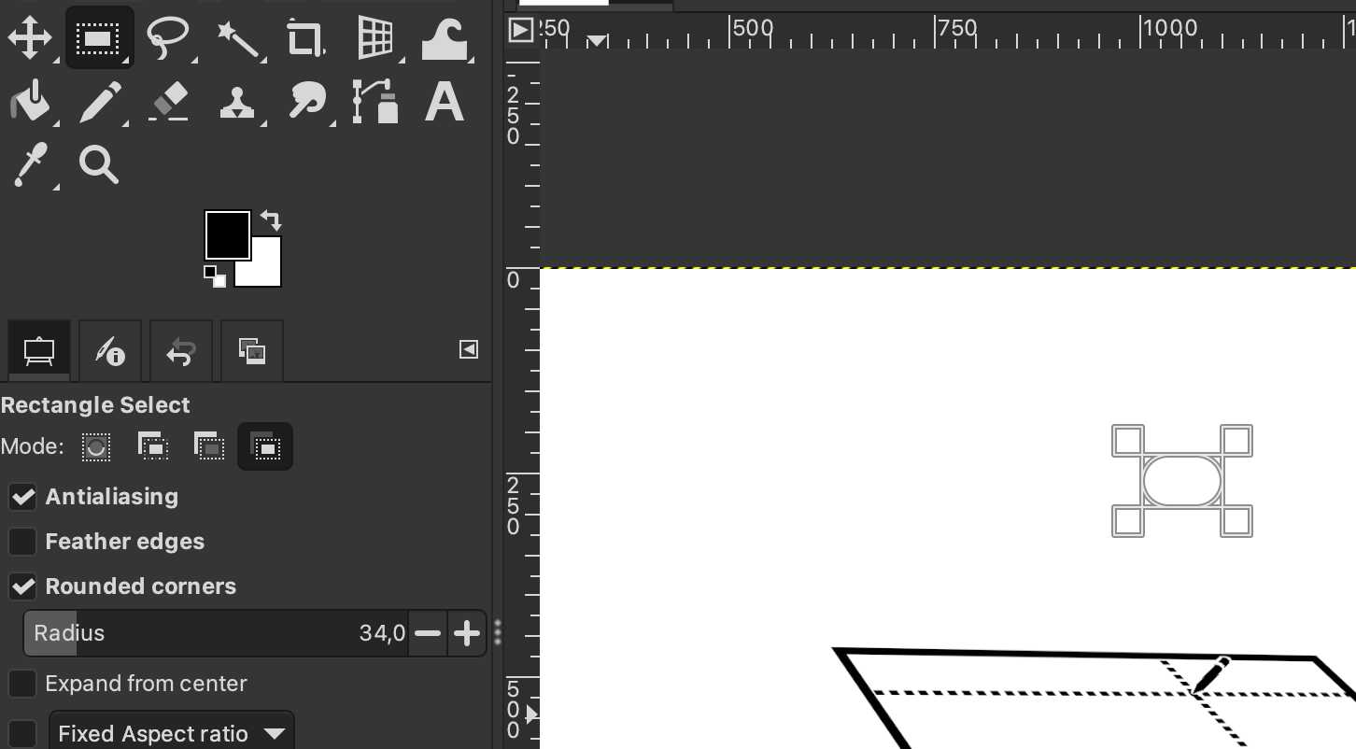The image size is (1356, 749).
Task: Open the tool options panel menu arrow
Action: pos(469,349)
